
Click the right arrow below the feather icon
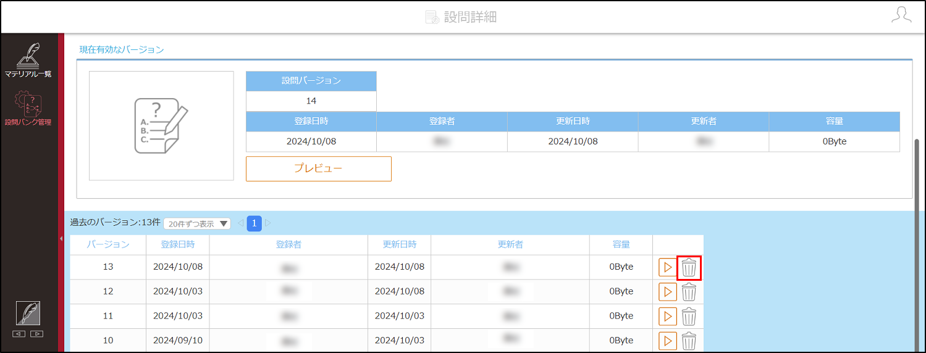[37, 334]
